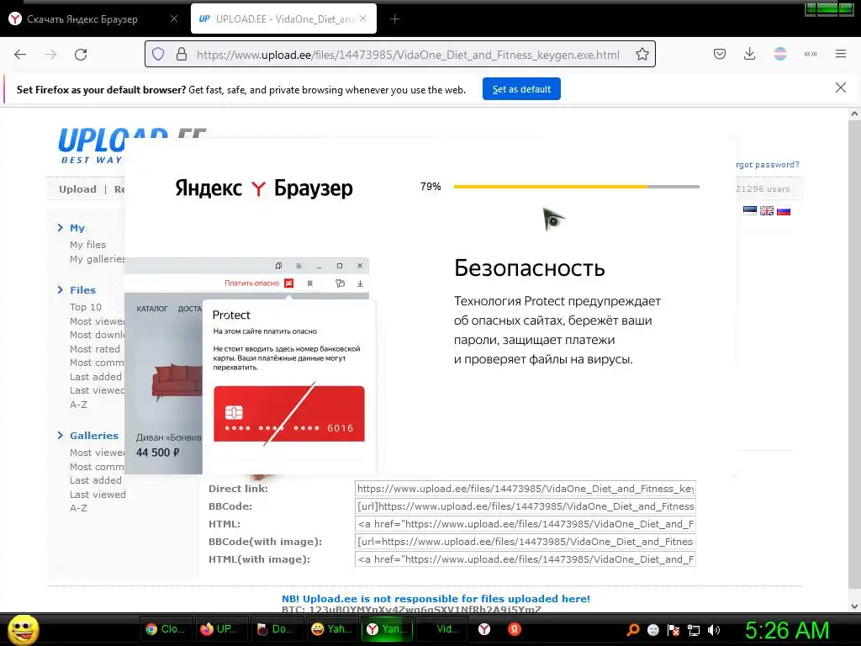The height and width of the screenshot is (646, 861).
Task: Open the Save to Pocket icon
Action: pos(720,54)
